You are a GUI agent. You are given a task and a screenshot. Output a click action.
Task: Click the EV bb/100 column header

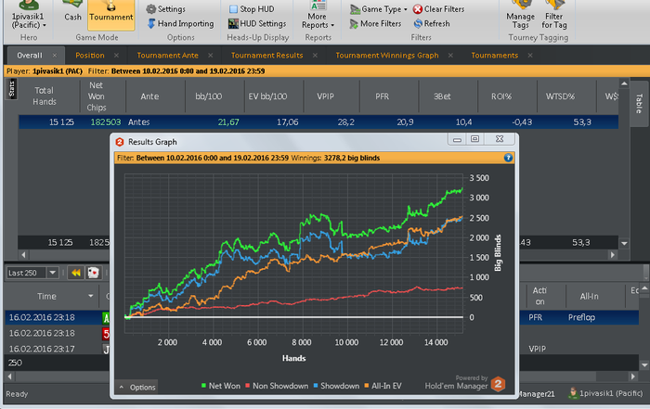pos(267,96)
